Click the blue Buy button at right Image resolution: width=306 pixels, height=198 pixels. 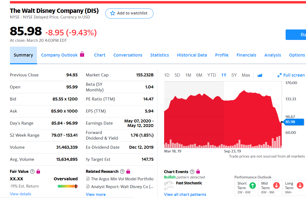(x=296, y=35)
